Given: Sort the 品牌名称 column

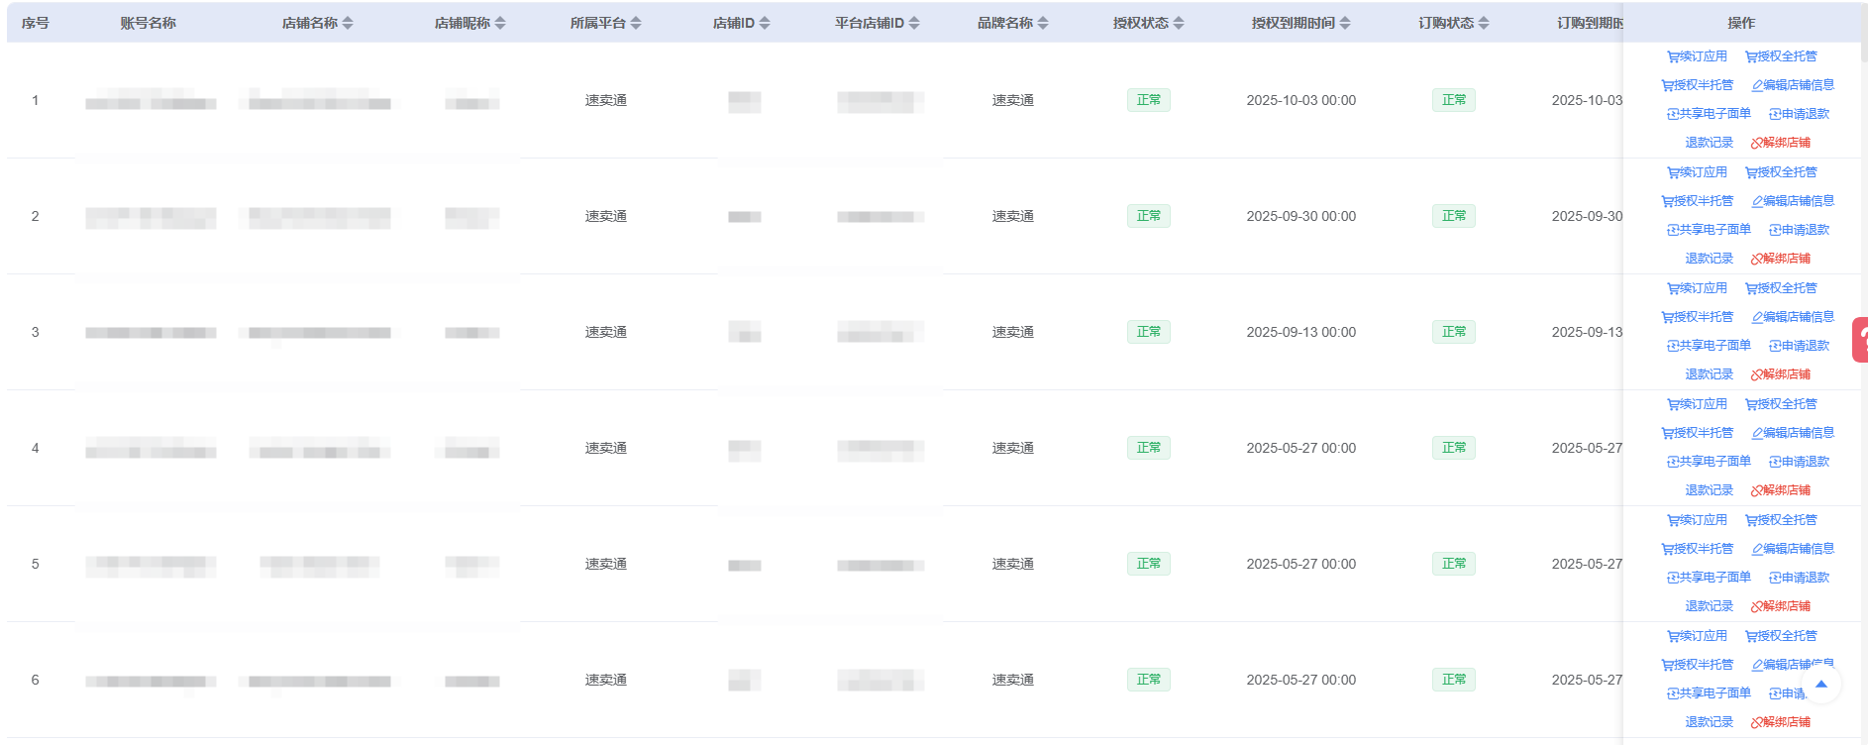Looking at the screenshot, I should click(x=1043, y=23).
